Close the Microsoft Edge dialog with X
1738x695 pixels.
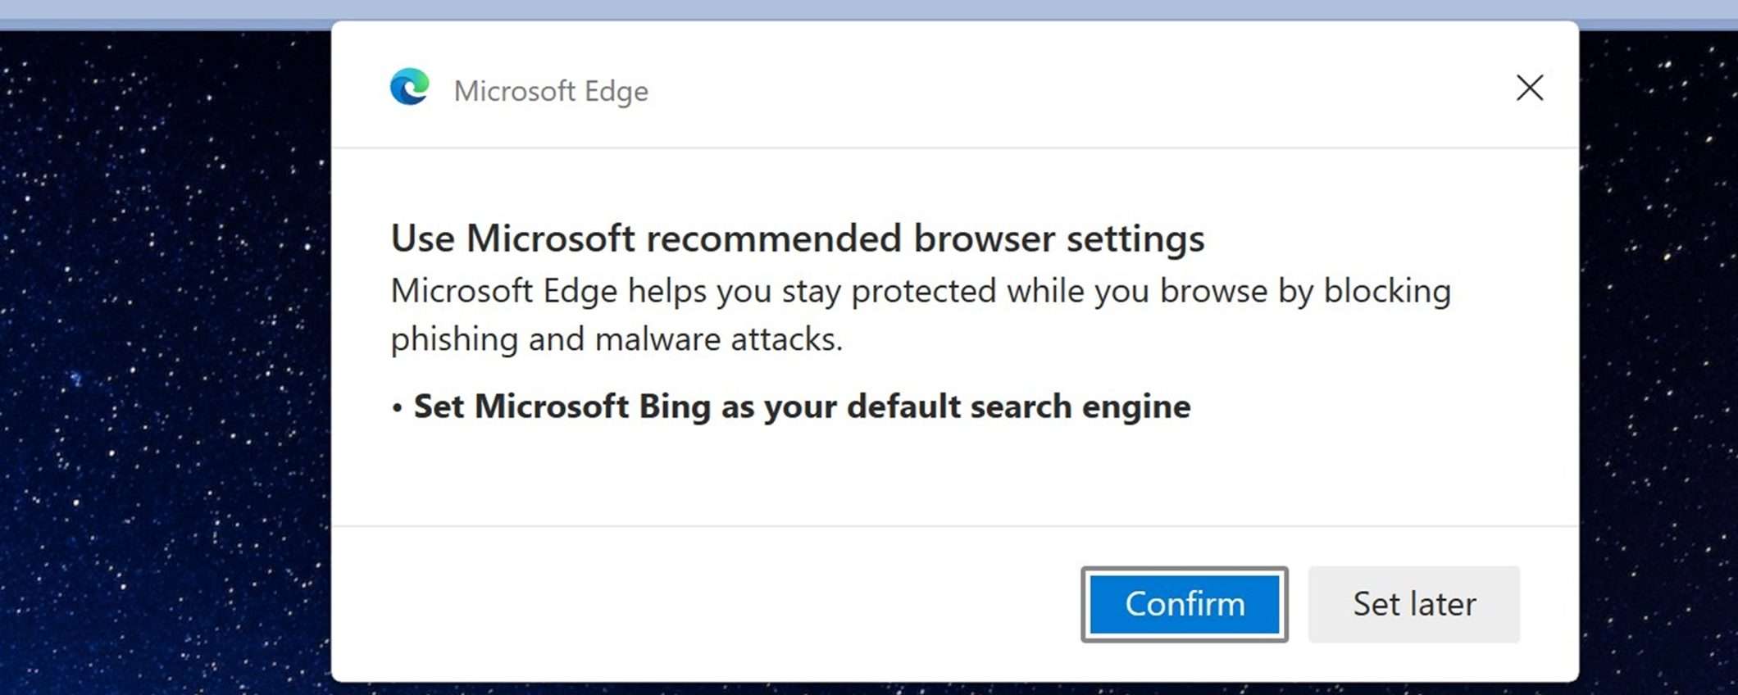[x=1529, y=88]
